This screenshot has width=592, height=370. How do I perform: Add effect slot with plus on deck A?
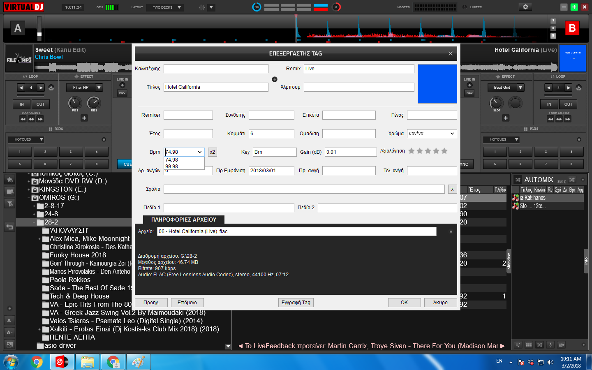coord(84,118)
